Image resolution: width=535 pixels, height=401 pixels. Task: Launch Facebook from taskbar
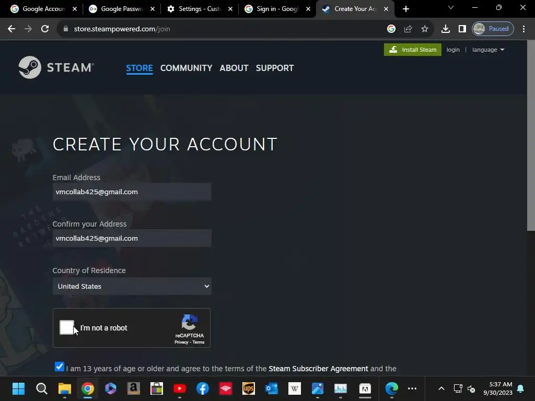tap(203, 388)
